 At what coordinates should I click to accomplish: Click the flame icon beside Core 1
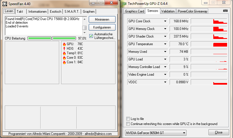tap(64, 62)
